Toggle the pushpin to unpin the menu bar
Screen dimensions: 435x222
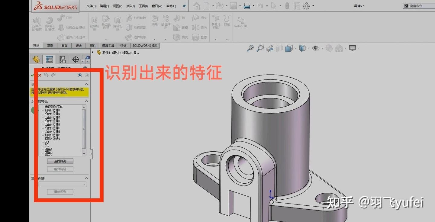pyautogui.click(x=184, y=5)
